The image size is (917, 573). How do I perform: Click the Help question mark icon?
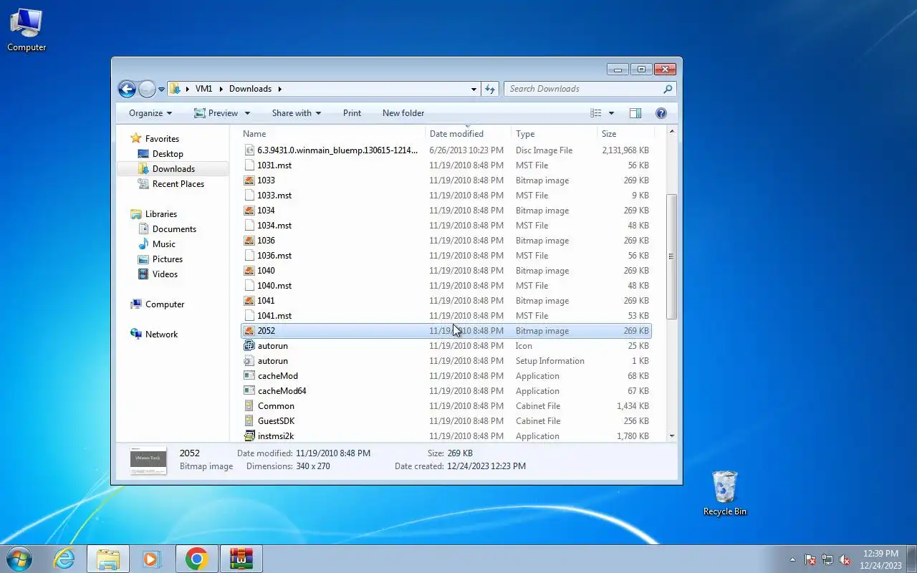(x=661, y=113)
